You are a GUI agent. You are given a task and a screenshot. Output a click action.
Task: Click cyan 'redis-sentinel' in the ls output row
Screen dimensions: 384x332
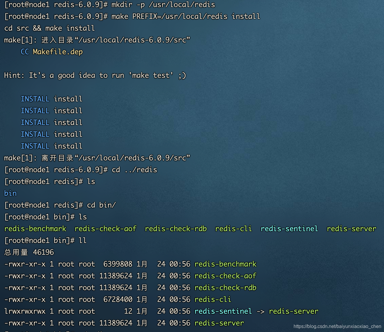tap(289, 229)
